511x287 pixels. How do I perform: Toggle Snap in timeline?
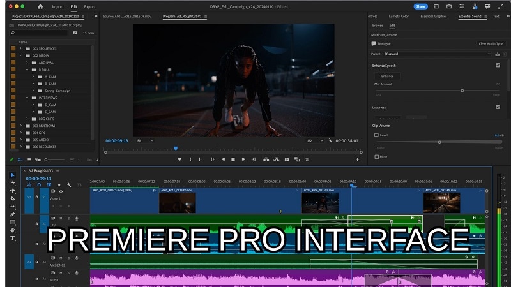[39, 185]
